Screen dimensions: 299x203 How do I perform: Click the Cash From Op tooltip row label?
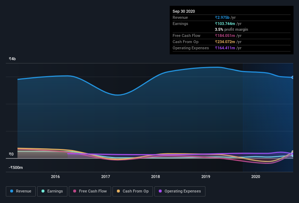[x=185, y=42]
